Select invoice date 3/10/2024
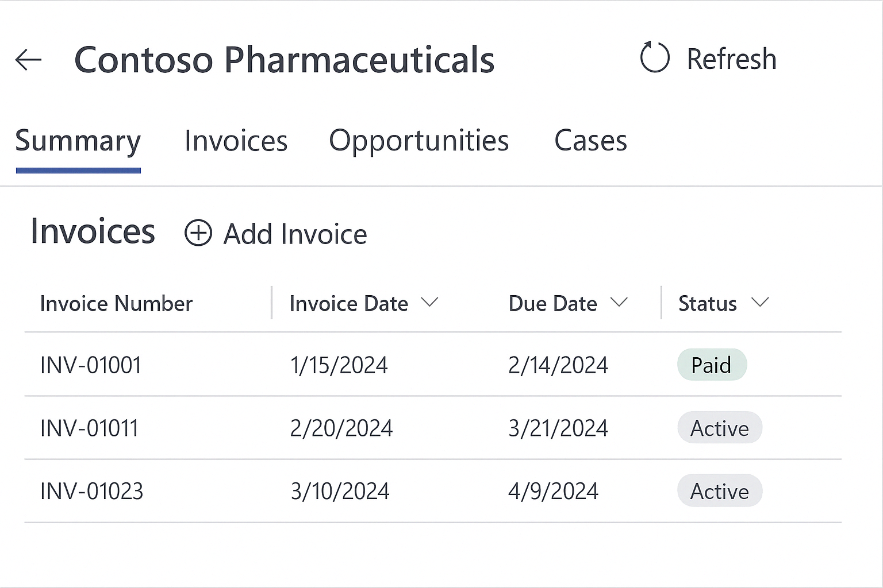Viewport: 883px width, 588px height. coord(340,492)
